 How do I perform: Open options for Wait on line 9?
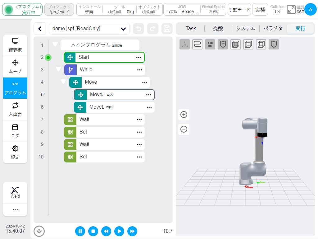[x=139, y=144]
